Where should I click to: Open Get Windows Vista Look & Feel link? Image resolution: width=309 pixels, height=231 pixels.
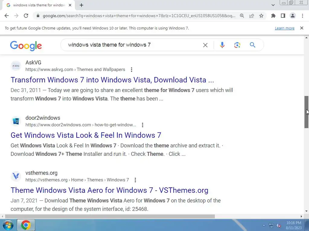[86, 135]
